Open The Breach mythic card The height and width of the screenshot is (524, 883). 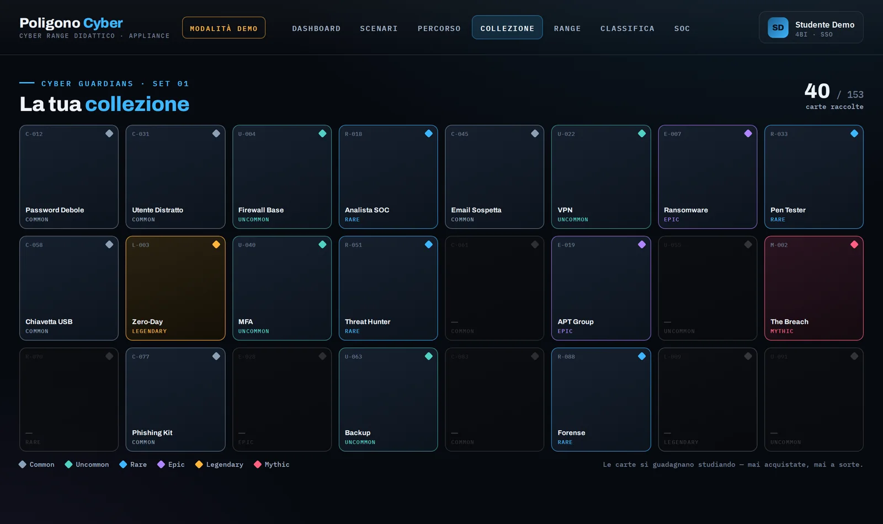point(814,288)
